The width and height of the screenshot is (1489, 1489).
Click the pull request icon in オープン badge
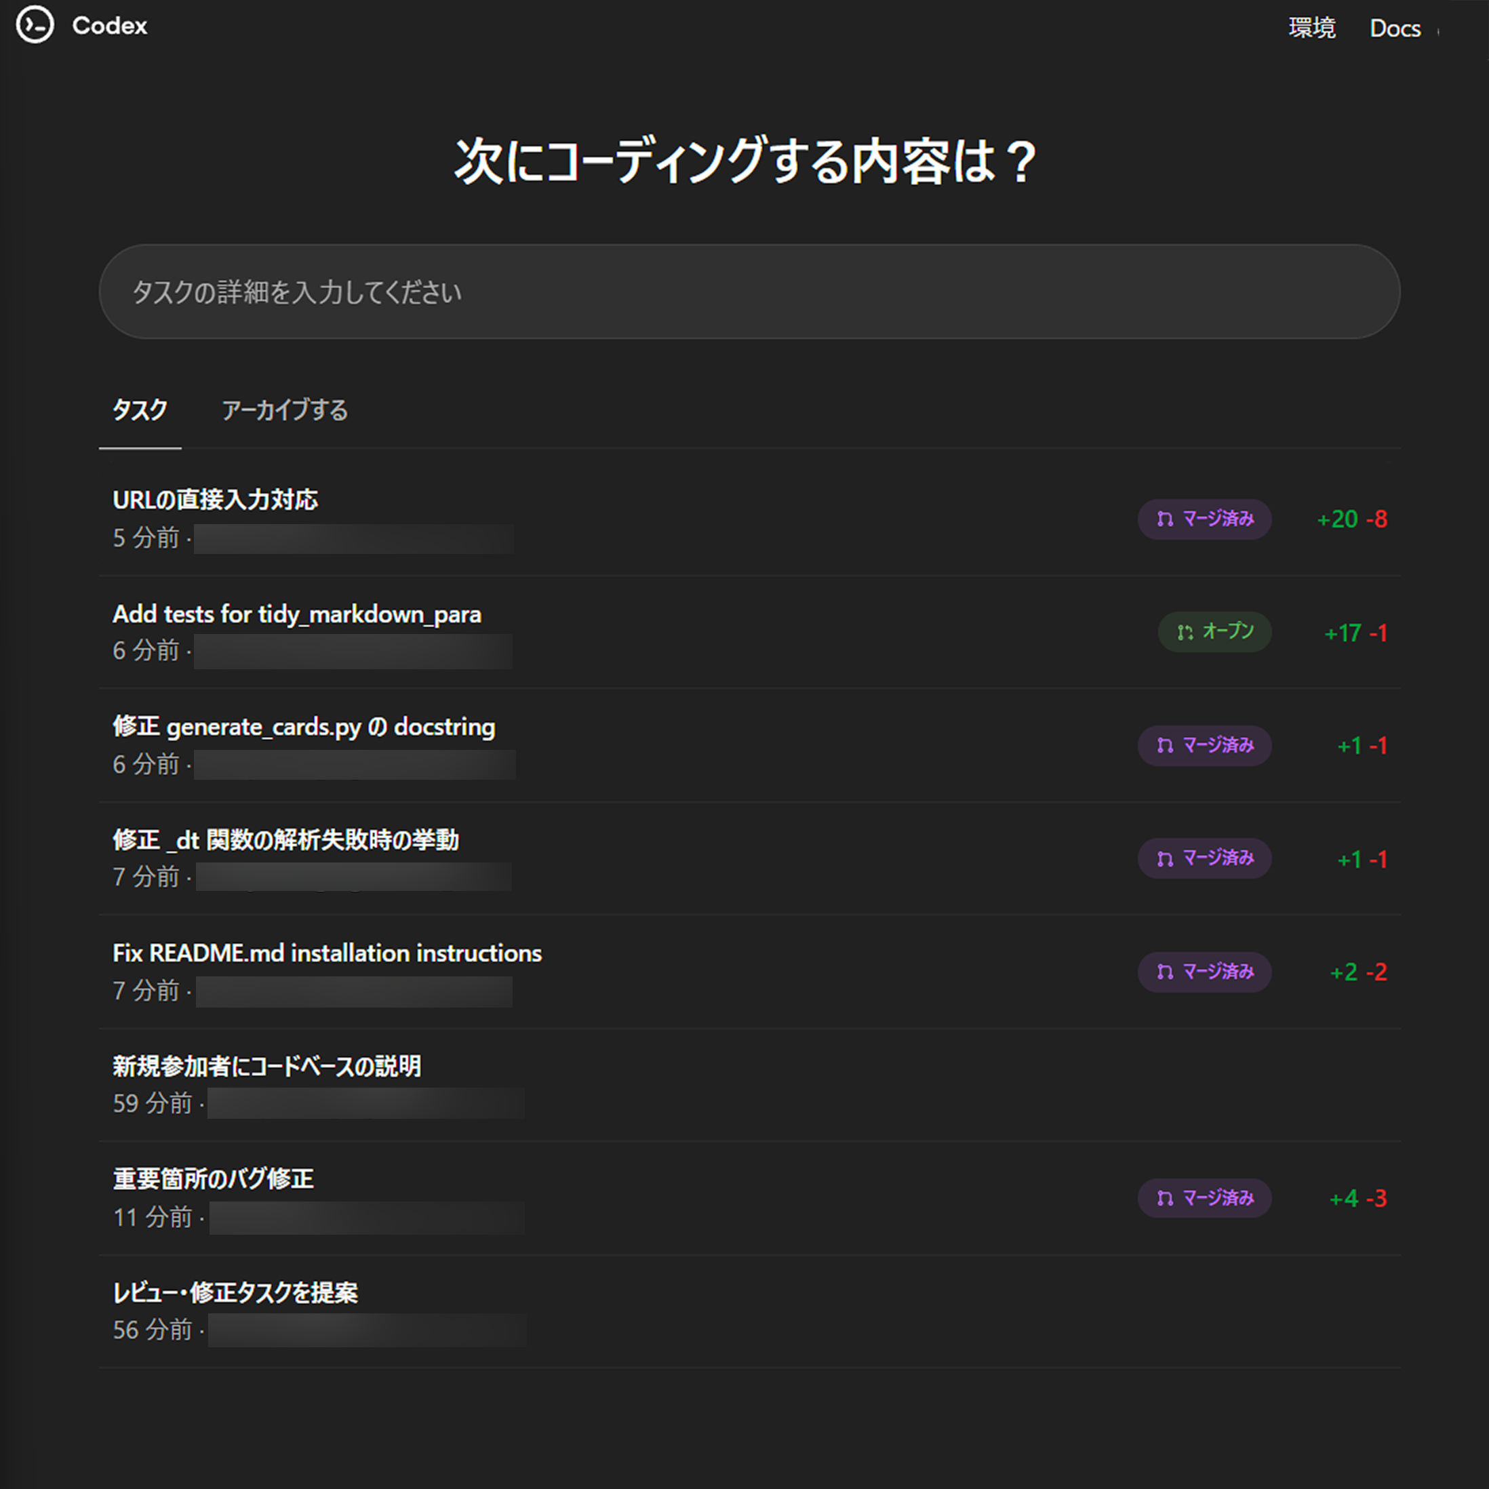1185,632
